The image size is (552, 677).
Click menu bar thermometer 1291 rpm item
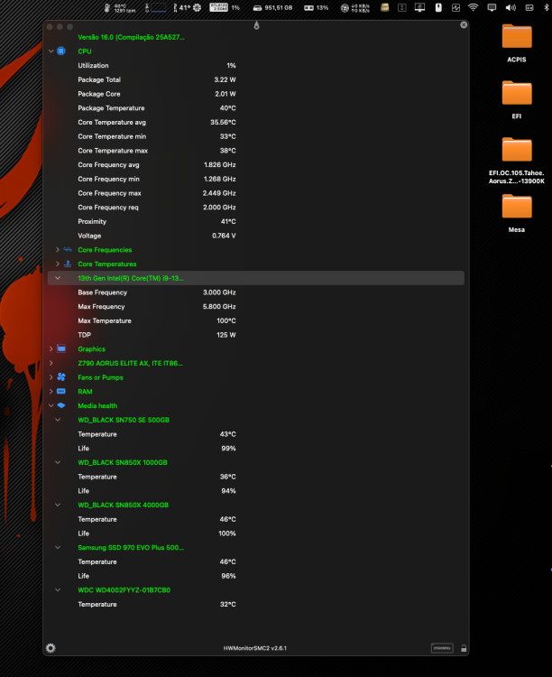[x=120, y=8]
